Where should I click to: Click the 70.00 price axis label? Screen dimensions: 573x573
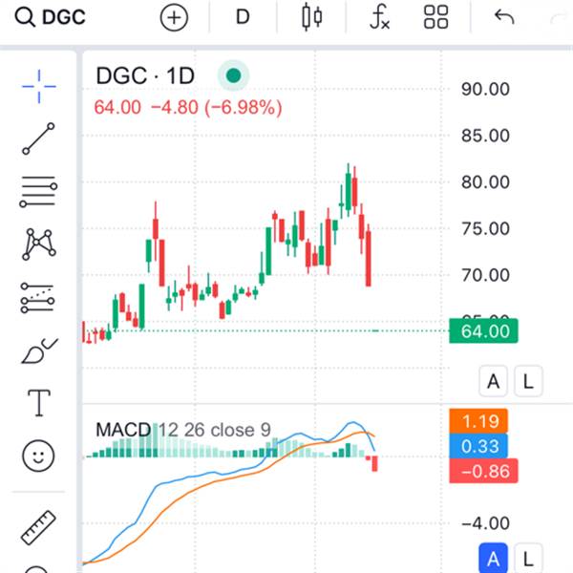coord(485,275)
